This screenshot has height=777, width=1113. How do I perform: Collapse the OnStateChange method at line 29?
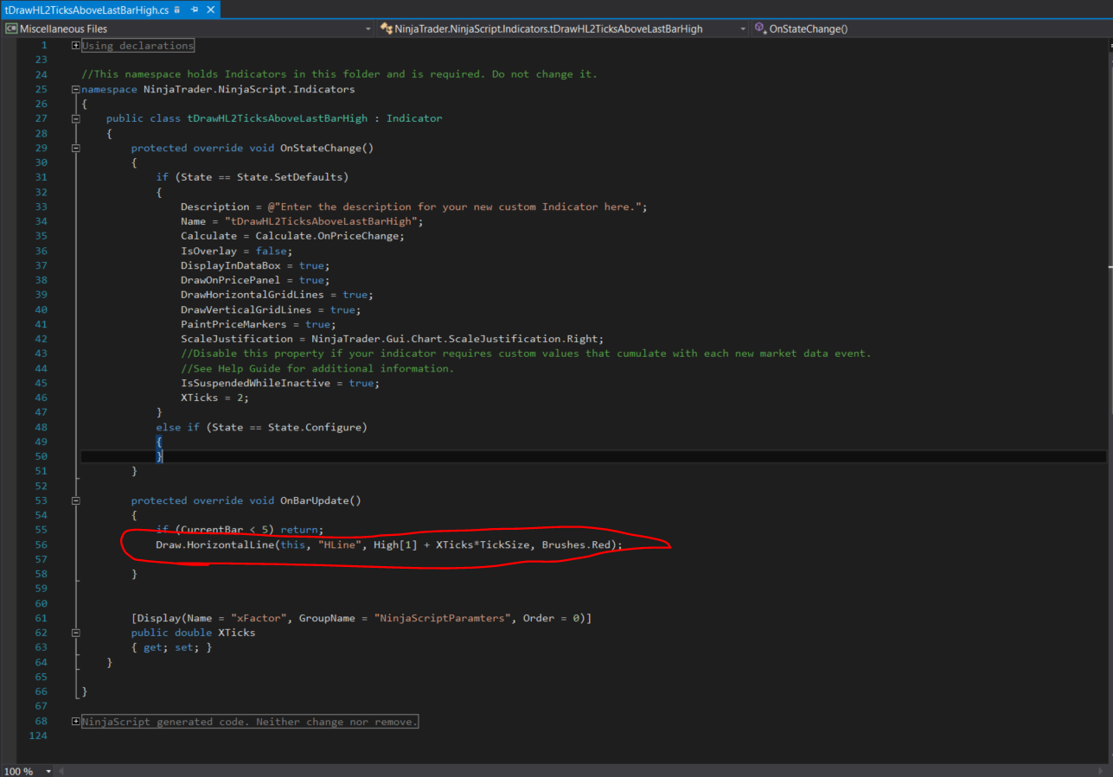coord(76,148)
